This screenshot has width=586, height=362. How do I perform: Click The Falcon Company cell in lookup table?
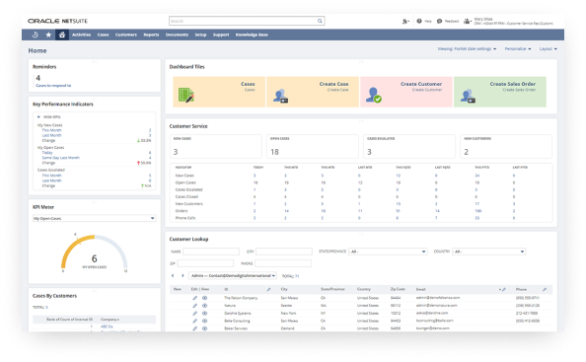click(x=241, y=298)
